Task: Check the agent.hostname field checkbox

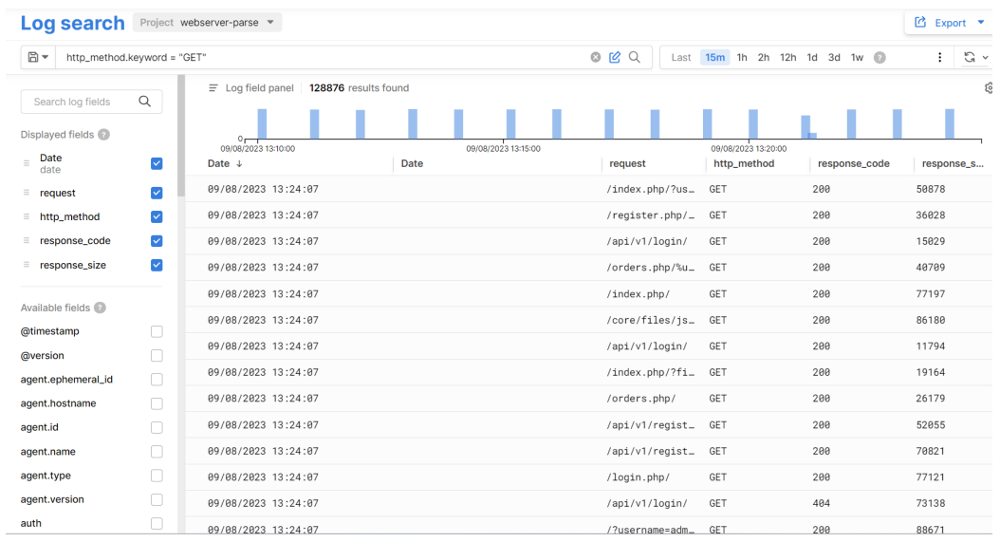Action: (x=157, y=403)
